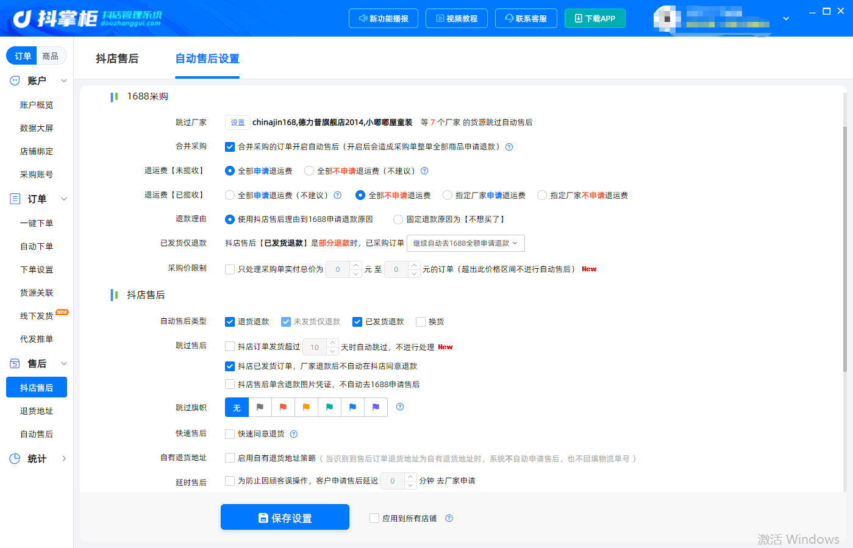Choose the green flag icon

coord(329,407)
